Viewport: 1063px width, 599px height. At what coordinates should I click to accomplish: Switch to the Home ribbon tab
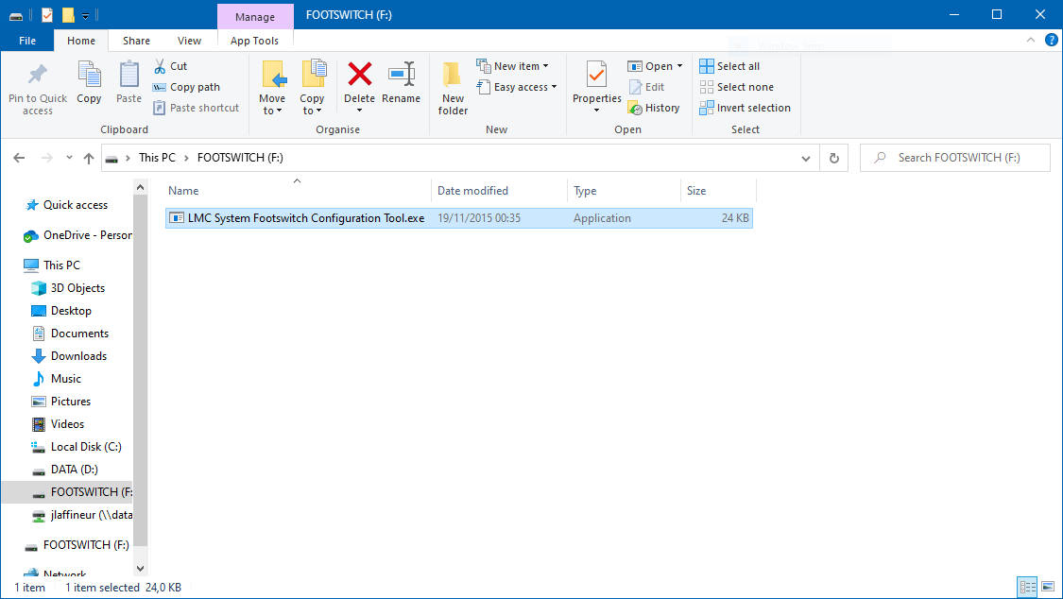81,41
